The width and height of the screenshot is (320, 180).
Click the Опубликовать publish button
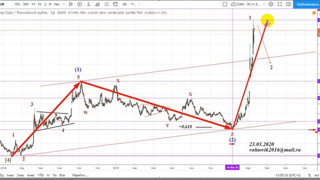[306, 4]
